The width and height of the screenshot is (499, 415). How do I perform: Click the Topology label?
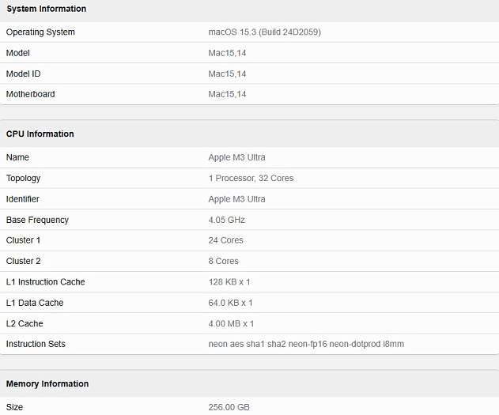tap(23, 179)
